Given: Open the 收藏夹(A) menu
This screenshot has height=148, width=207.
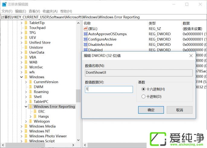Looking at the screenshot, I should coord(50,11).
